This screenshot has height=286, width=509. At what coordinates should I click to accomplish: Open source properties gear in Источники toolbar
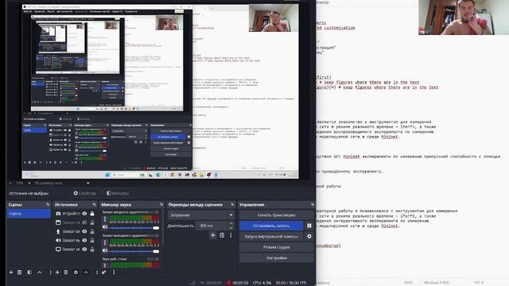pyautogui.click(x=76, y=272)
